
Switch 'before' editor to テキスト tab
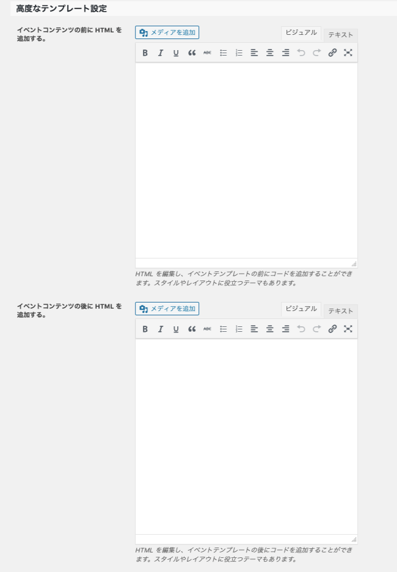(340, 35)
